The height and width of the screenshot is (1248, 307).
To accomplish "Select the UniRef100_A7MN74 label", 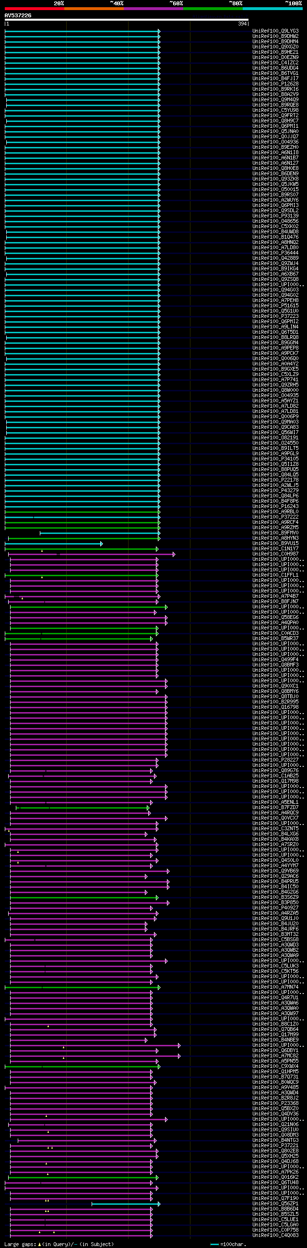I will pos(275,987).
